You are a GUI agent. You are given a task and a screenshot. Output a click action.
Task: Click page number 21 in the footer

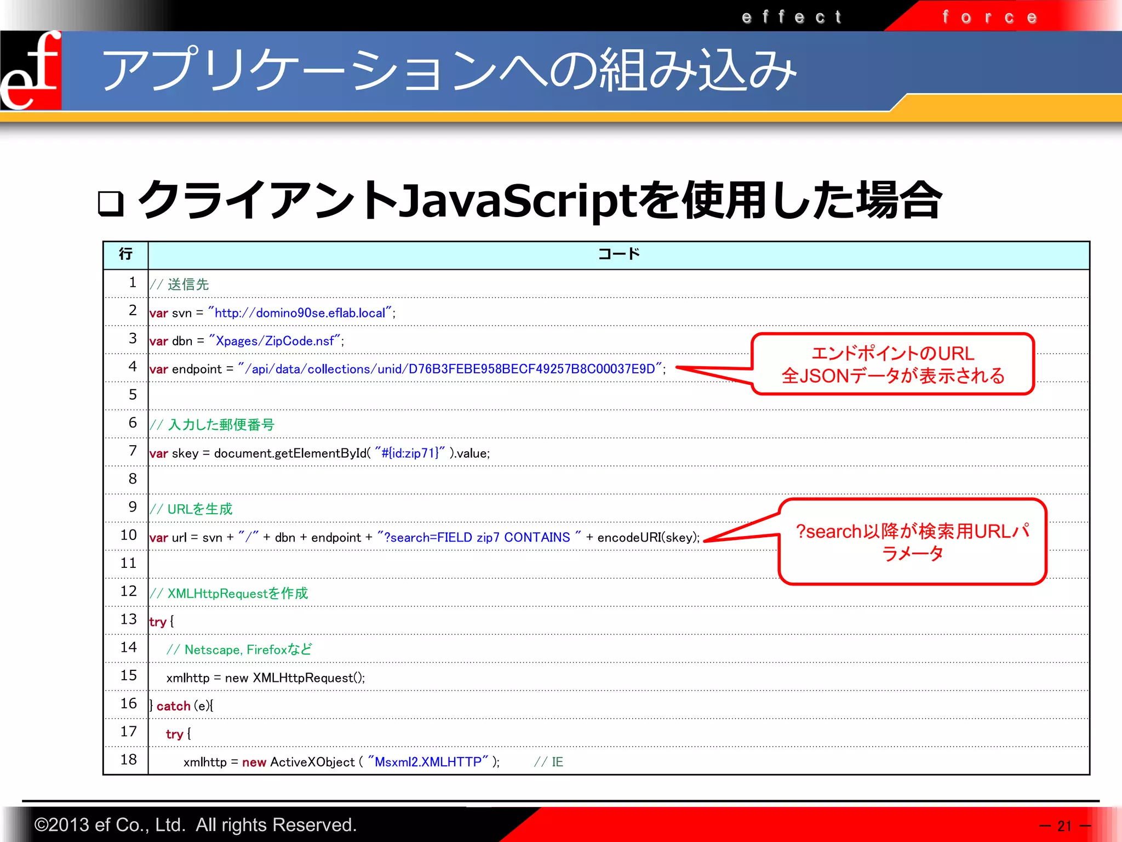1064,826
